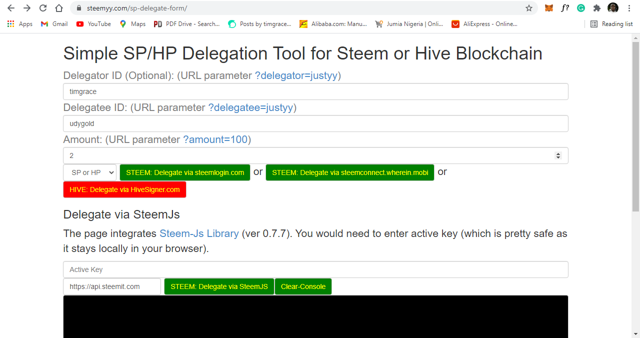Click the Delegate via SteemJs heading
The height and width of the screenshot is (338, 640).
pos(121,214)
